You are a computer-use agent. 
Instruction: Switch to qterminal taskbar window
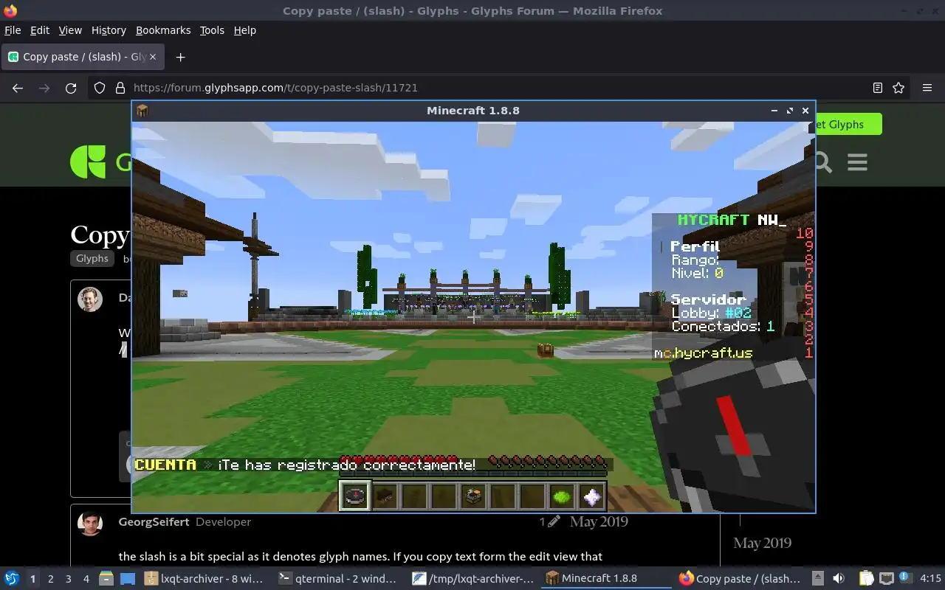tap(337, 578)
